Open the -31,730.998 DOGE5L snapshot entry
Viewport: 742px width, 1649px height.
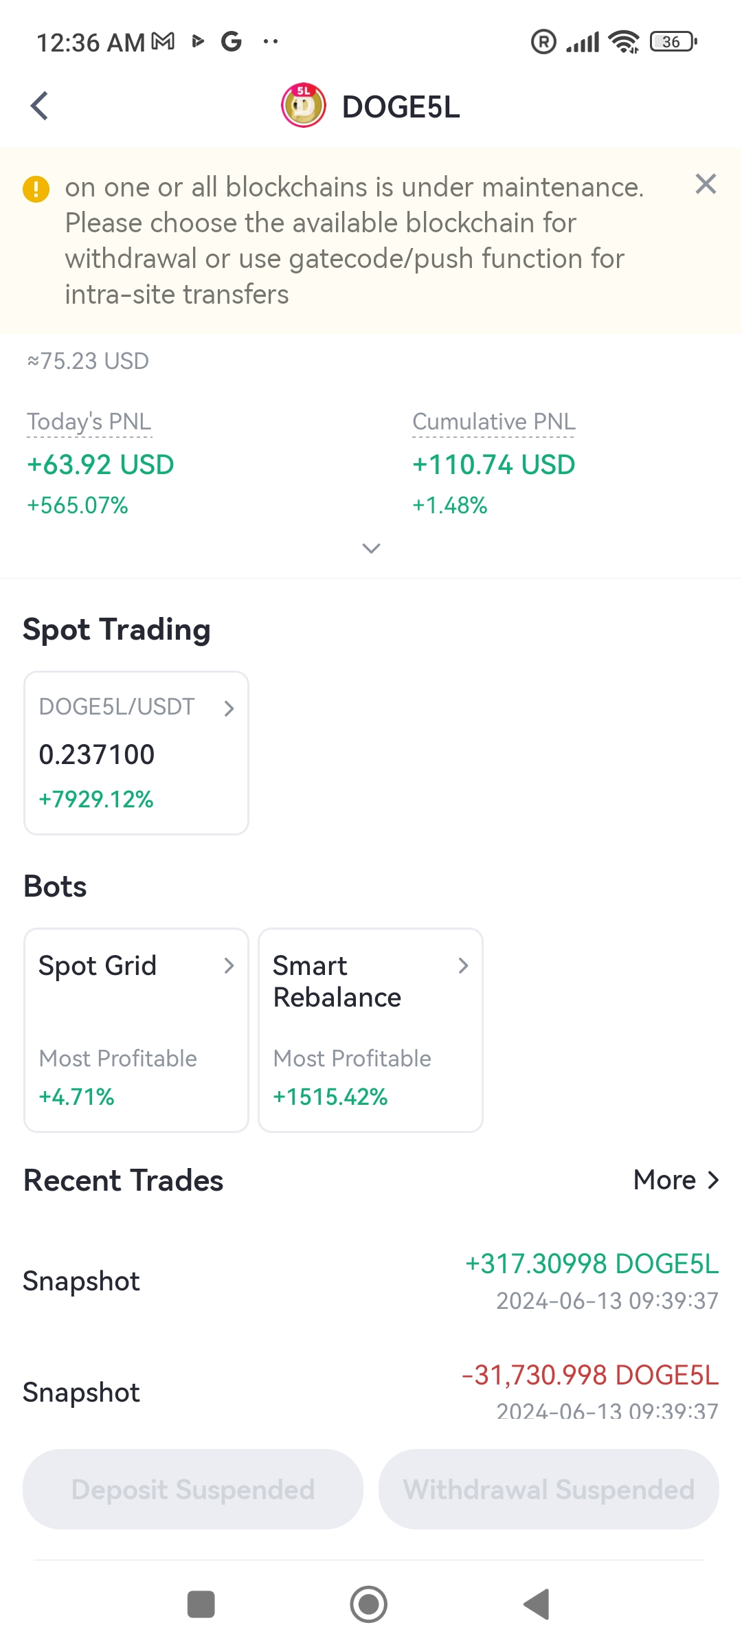click(x=371, y=1392)
